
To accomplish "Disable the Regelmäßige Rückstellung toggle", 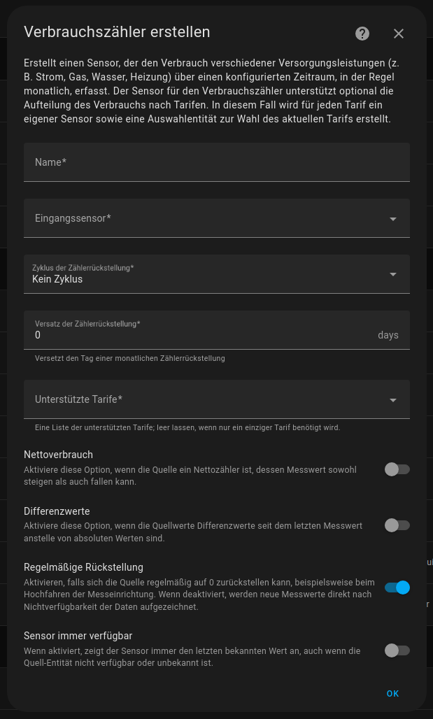I will pos(397,588).
